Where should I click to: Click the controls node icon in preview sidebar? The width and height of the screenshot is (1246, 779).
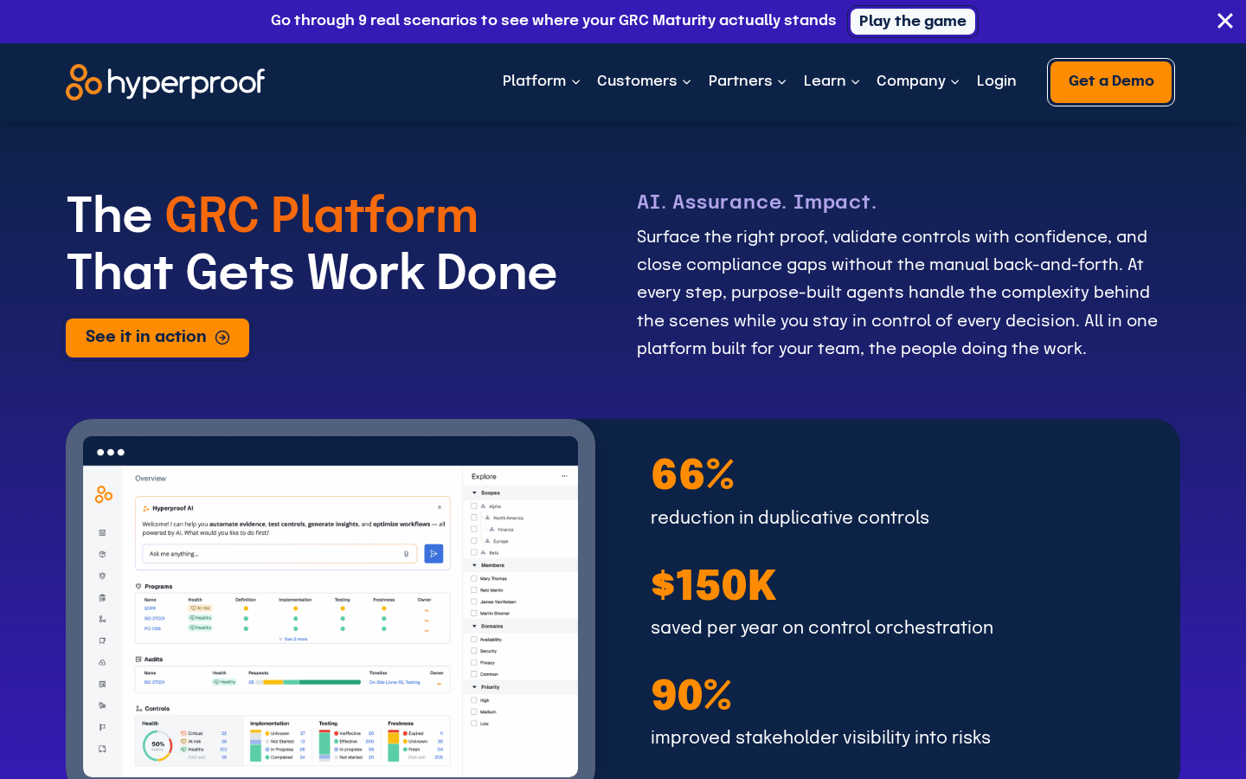(x=102, y=619)
